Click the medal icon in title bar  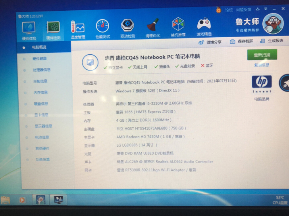218,10
